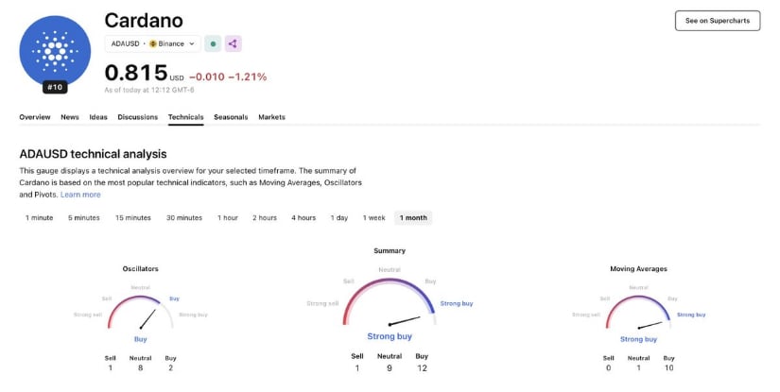
Task: Click the Moving Averages Buy count 10
Action: (668, 368)
